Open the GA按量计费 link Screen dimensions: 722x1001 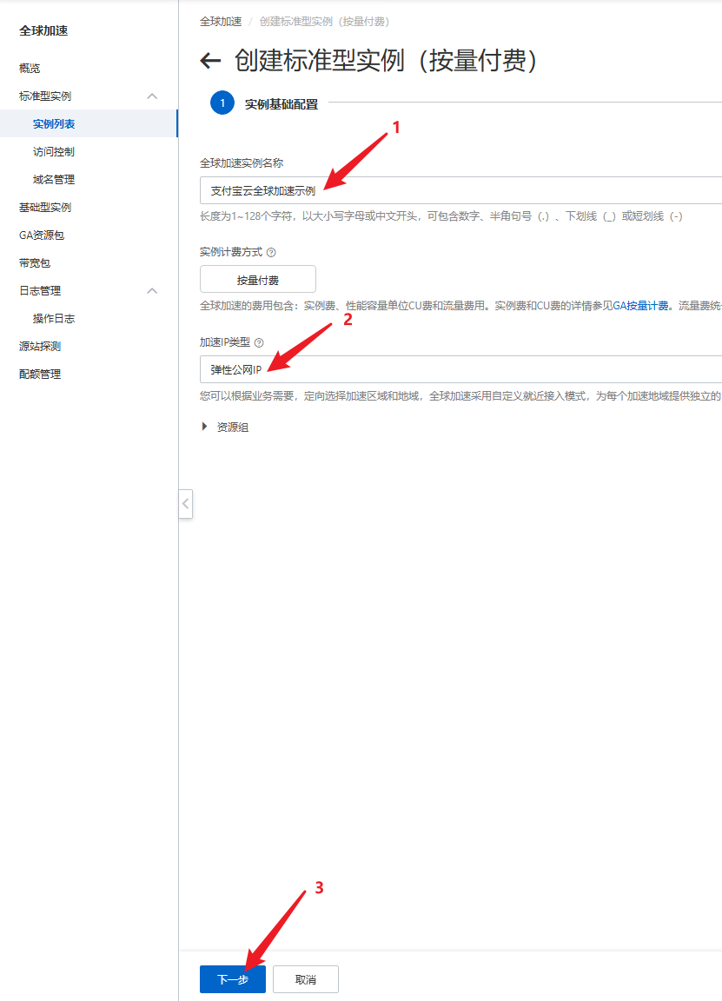click(641, 306)
